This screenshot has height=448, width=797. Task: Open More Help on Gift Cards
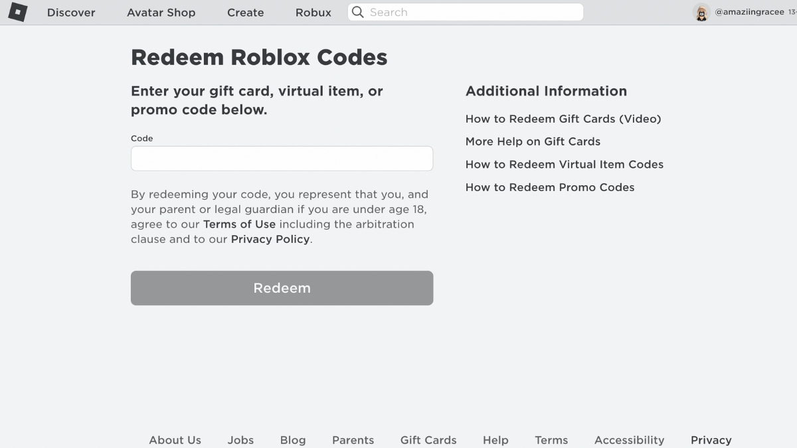pyautogui.click(x=533, y=141)
